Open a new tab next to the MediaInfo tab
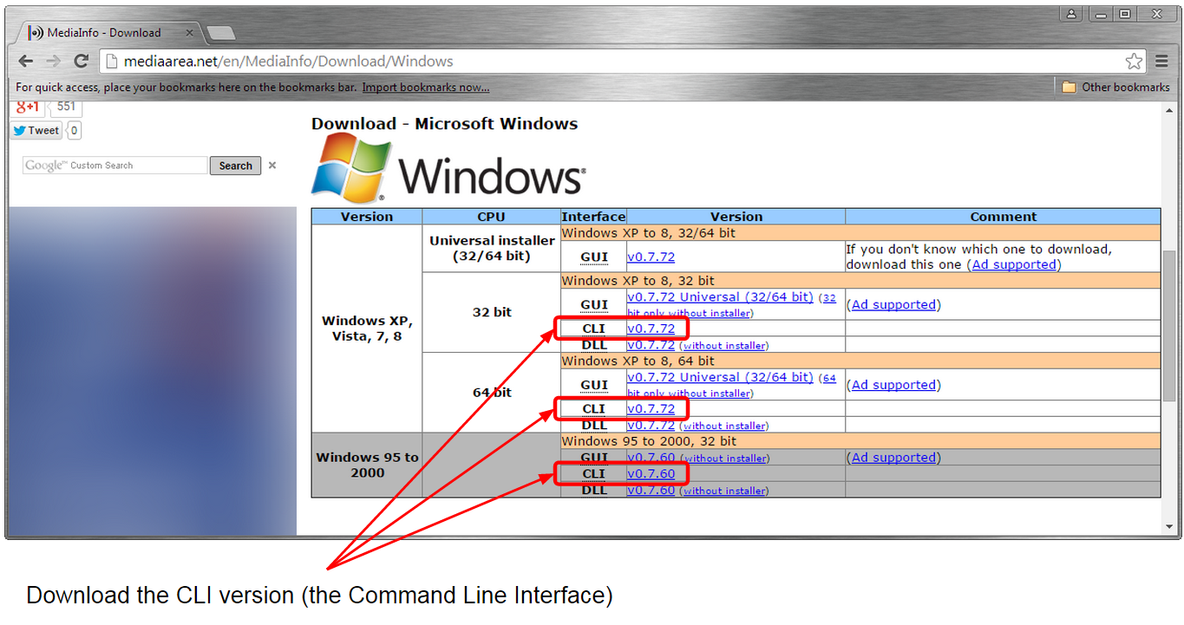The width and height of the screenshot is (1184, 625). point(221,33)
